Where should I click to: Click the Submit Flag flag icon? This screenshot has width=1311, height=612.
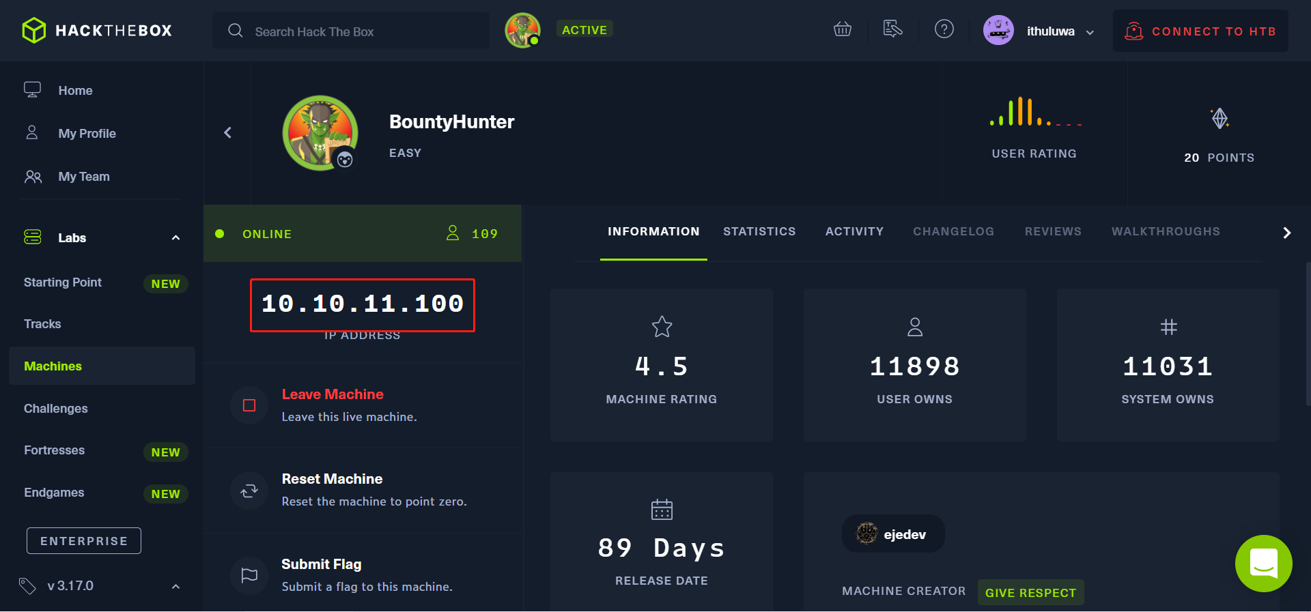249,575
